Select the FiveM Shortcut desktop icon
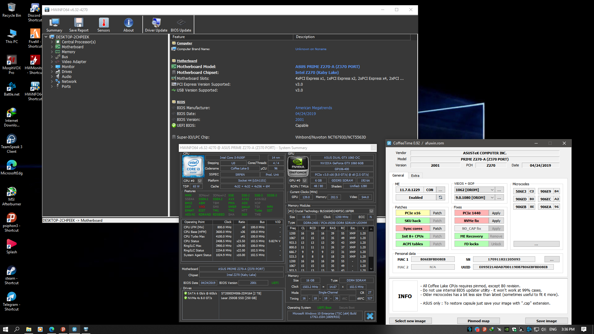Screen dimensions: 594x334 (x=35, y=38)
